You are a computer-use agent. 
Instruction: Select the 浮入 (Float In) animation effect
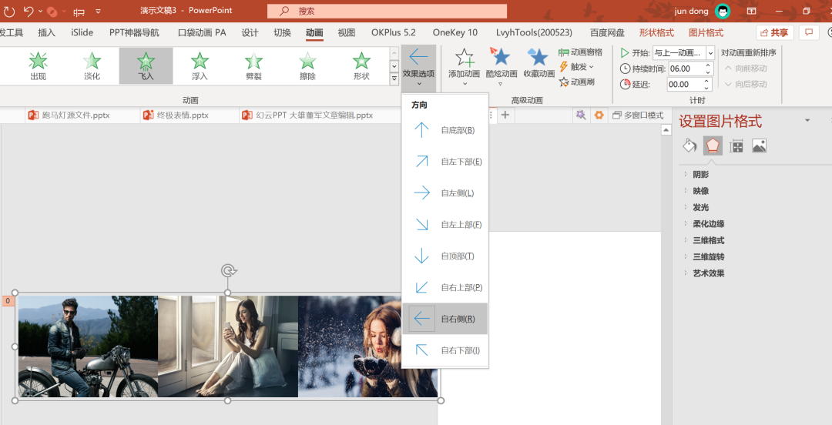point(200,65)
